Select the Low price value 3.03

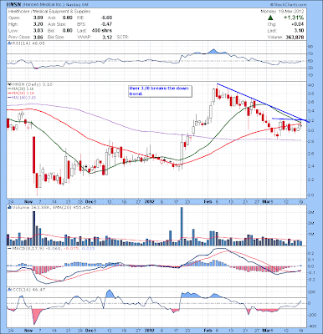coord(38,31)
